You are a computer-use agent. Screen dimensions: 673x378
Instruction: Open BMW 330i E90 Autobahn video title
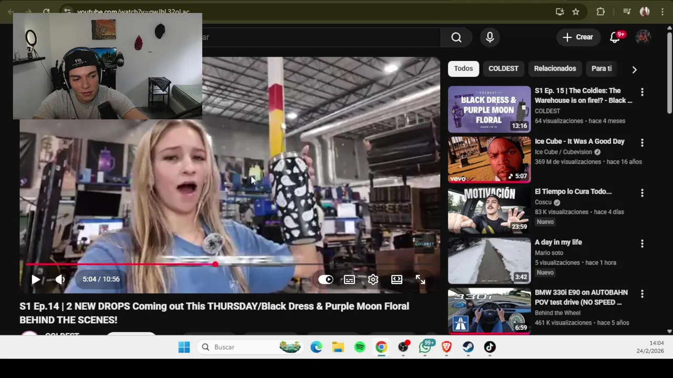pos(581,297)
